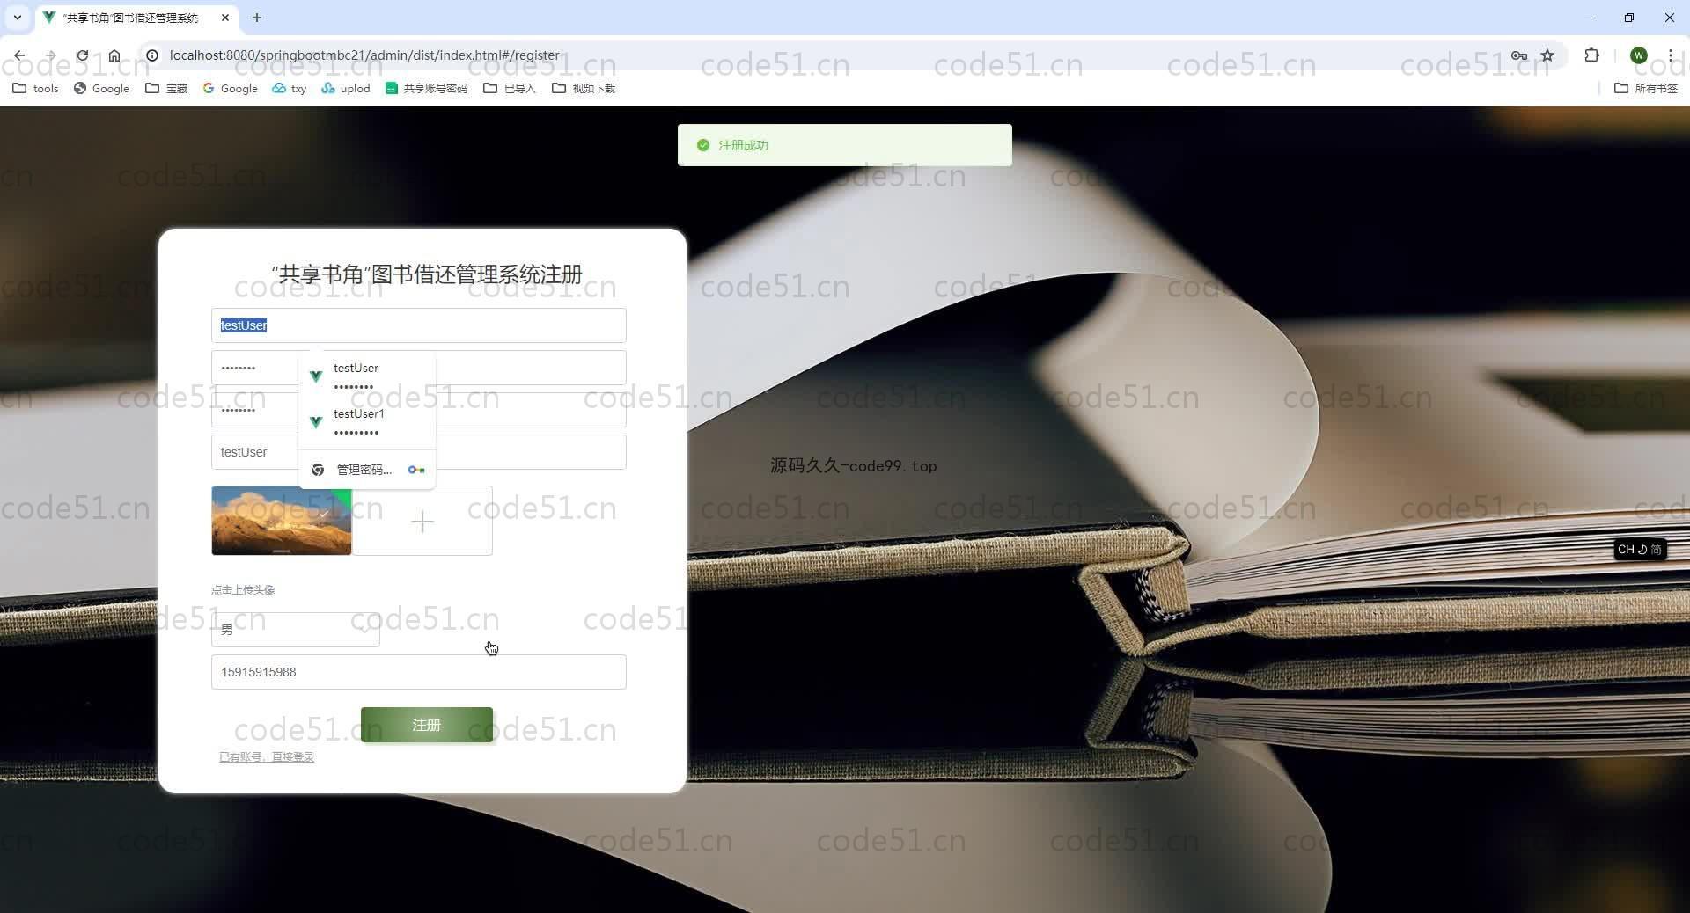This screenshot has width=1690, height=913.
Task: Open saved passwords key icon in address bar
Action: point(1519,55)
